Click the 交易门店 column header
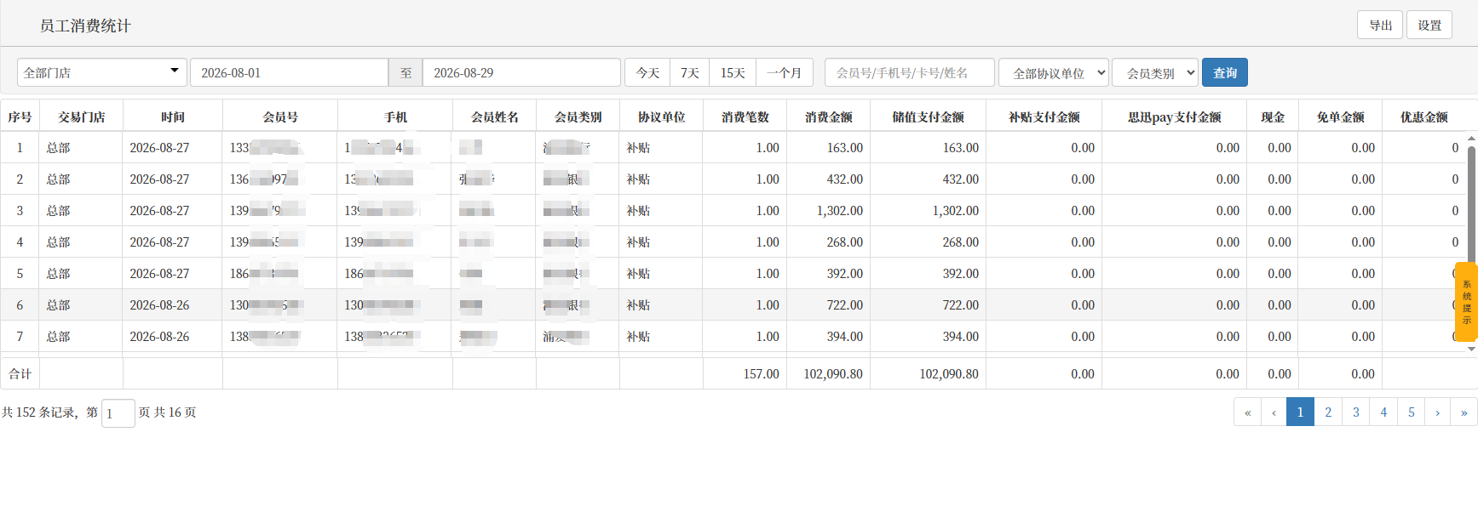 click(x=82, y=117)
